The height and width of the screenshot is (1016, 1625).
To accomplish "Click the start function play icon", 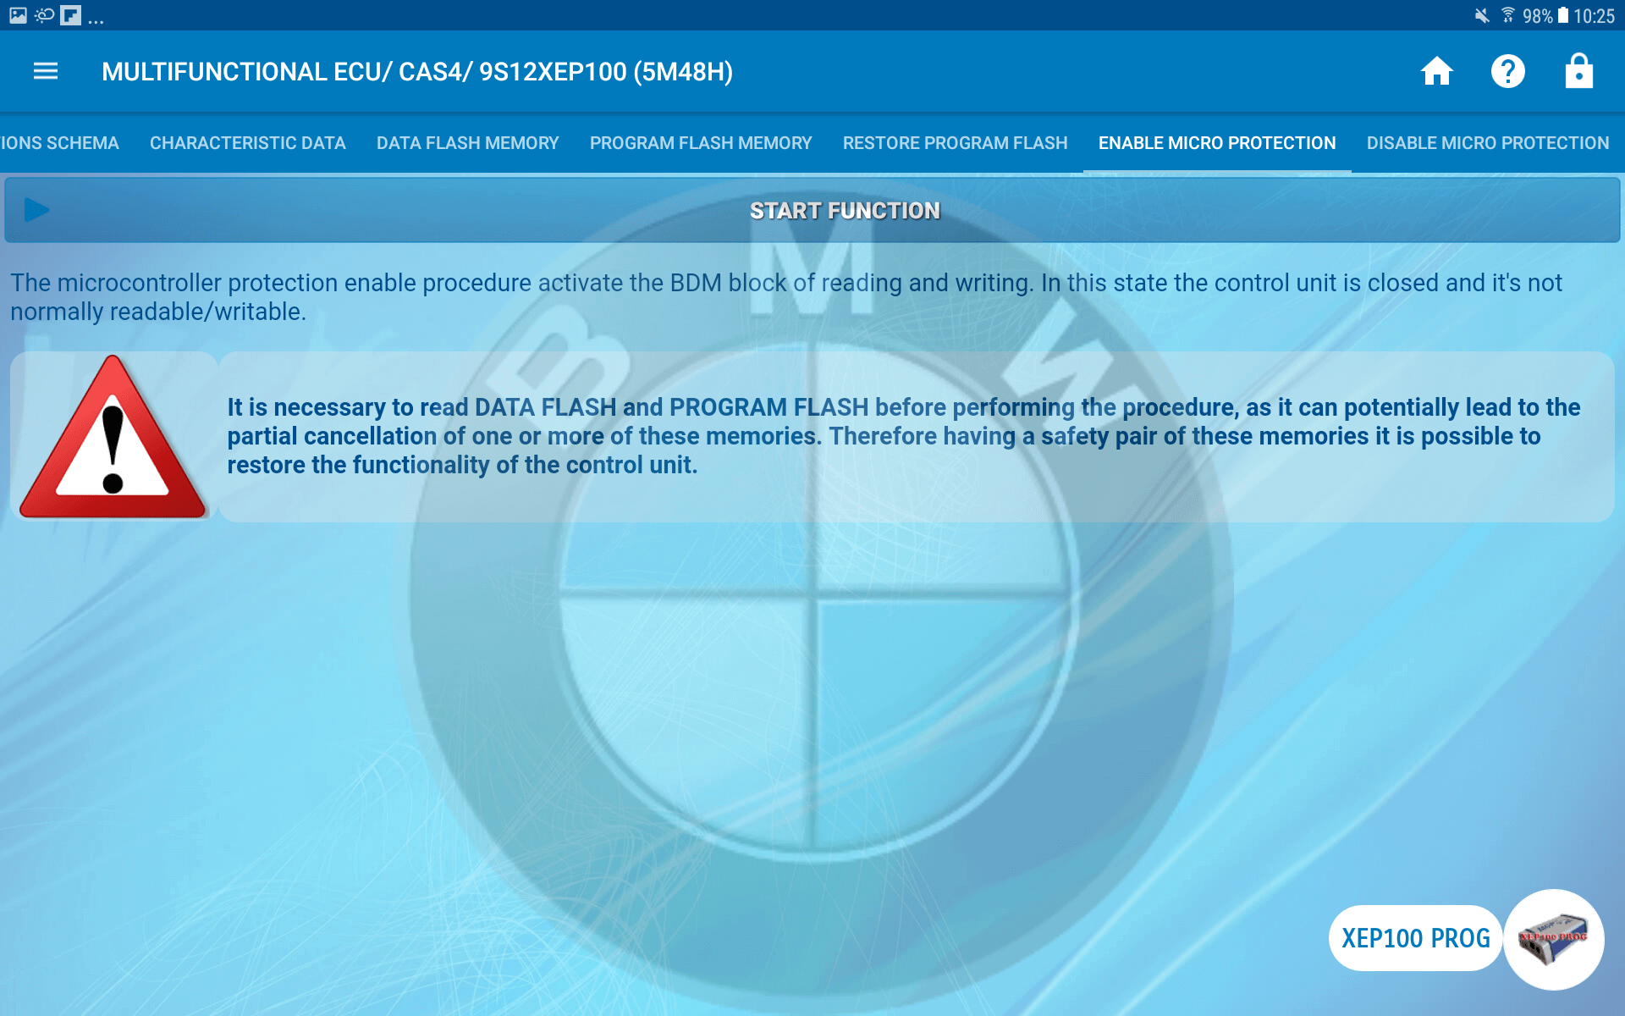I will pyautogui.click(x=34, y=209).
